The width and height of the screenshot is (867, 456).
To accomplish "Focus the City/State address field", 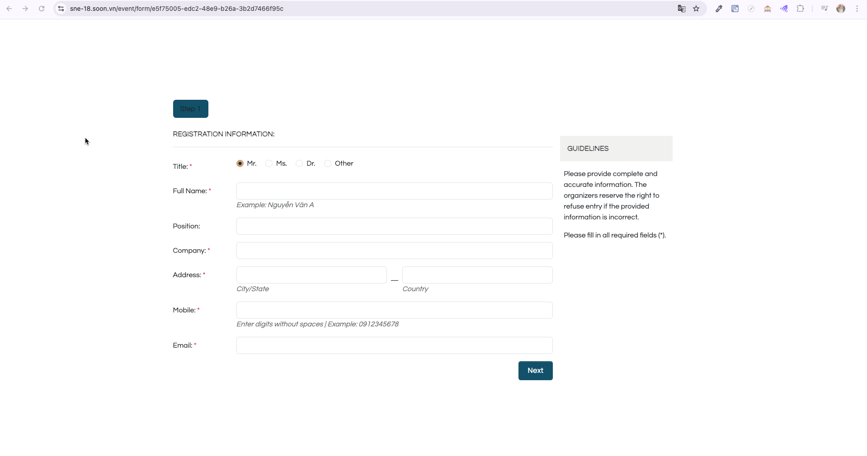I will [311, 275].
